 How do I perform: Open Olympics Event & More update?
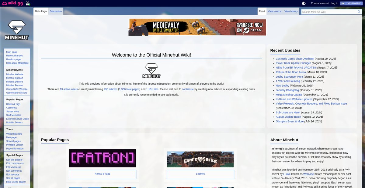point(290,121)
